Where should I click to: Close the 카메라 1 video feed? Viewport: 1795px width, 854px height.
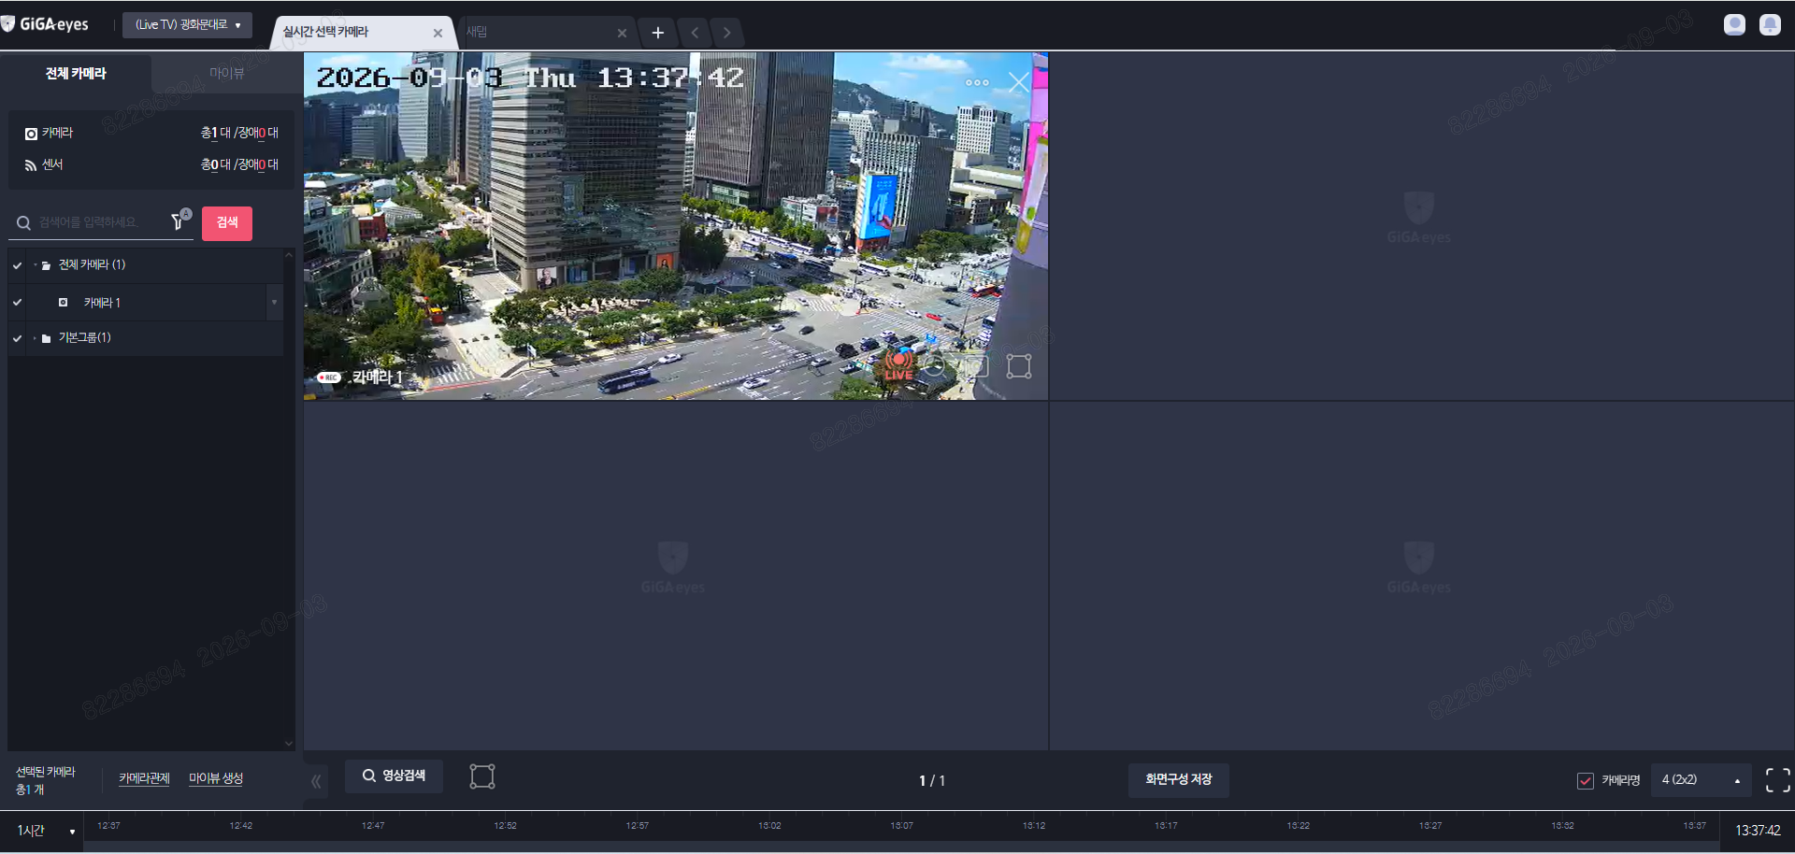pyautogui.click(x=1019, y=82)
